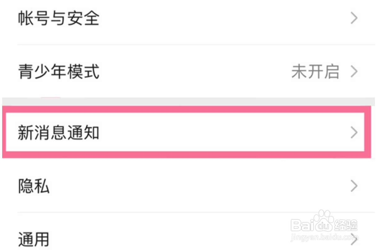Click blank space inside the highlighted 新消息通知 row
Image resolution: width=379 pixels, height=250 pixels.
click(217, 133)
